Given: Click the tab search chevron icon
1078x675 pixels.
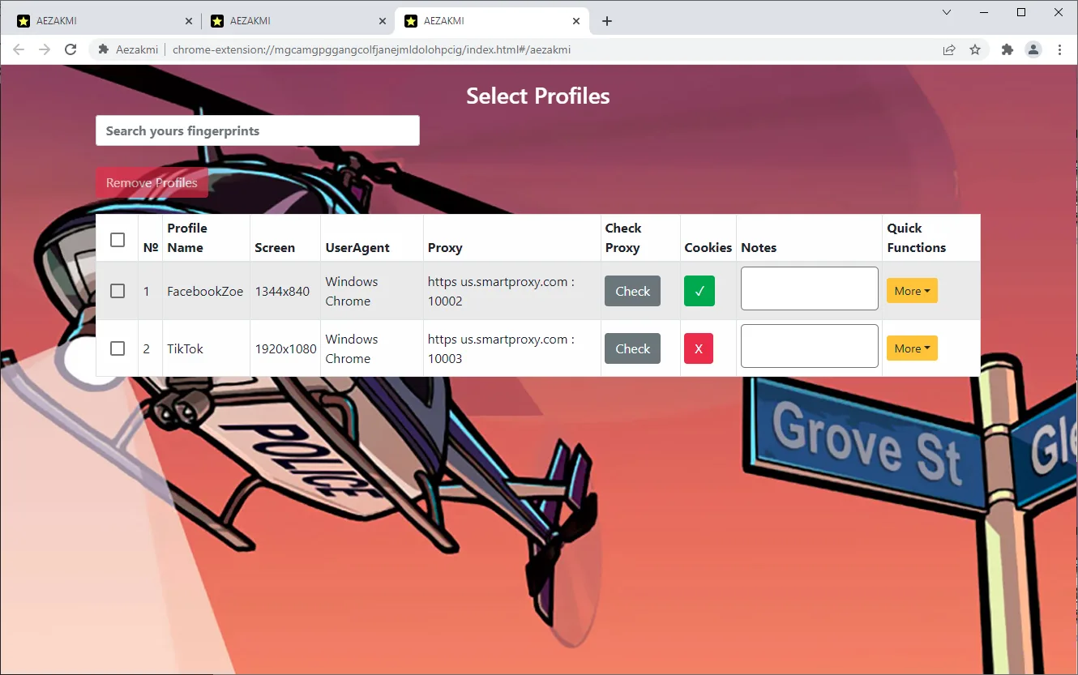Looking at the screenshot, I should [x=947, y=12].
